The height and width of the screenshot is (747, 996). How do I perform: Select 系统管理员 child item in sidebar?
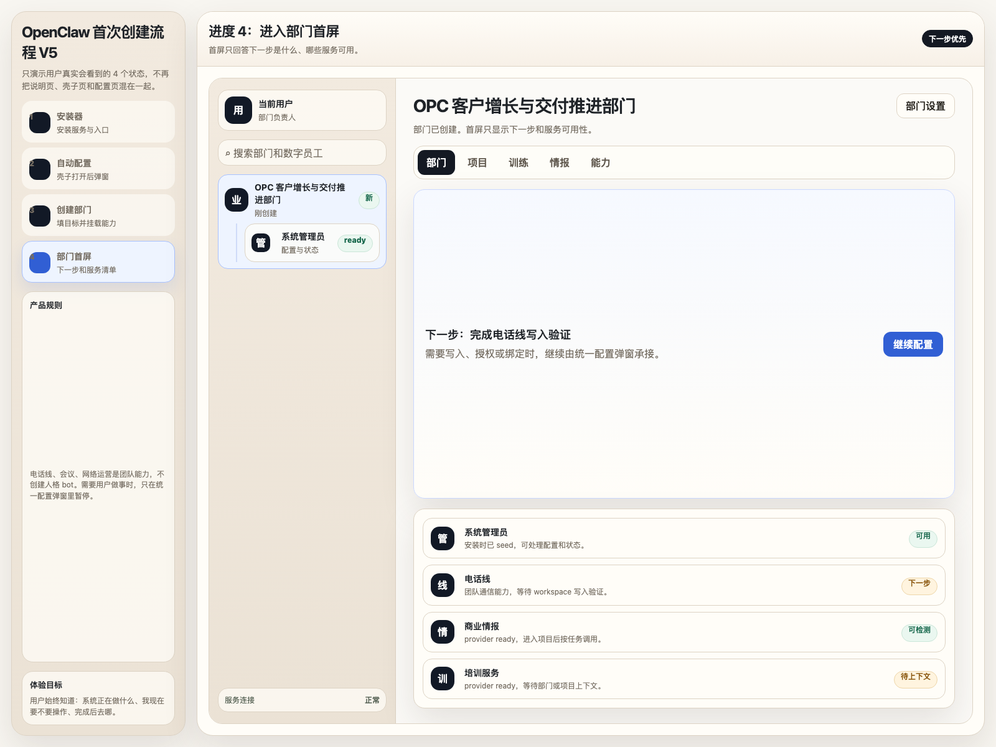(312, 243)
